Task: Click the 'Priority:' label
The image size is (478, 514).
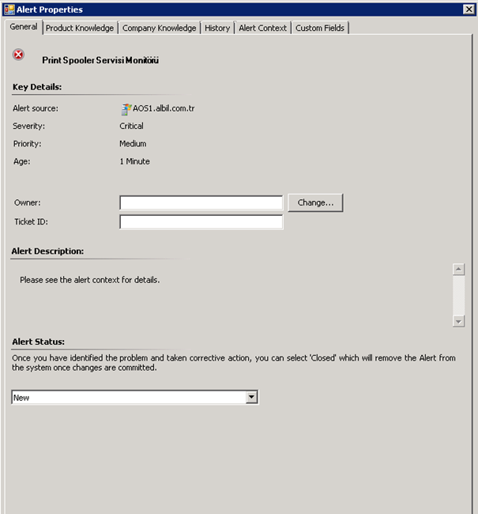Action: pos(27,144)
